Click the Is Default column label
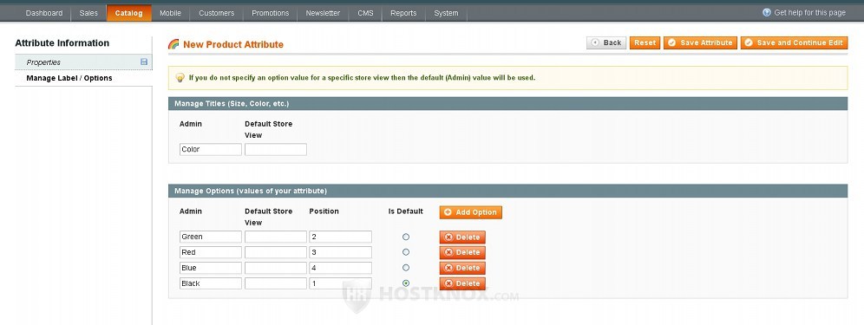This screenshot has width=864, height=325. [x=406, y=211]
